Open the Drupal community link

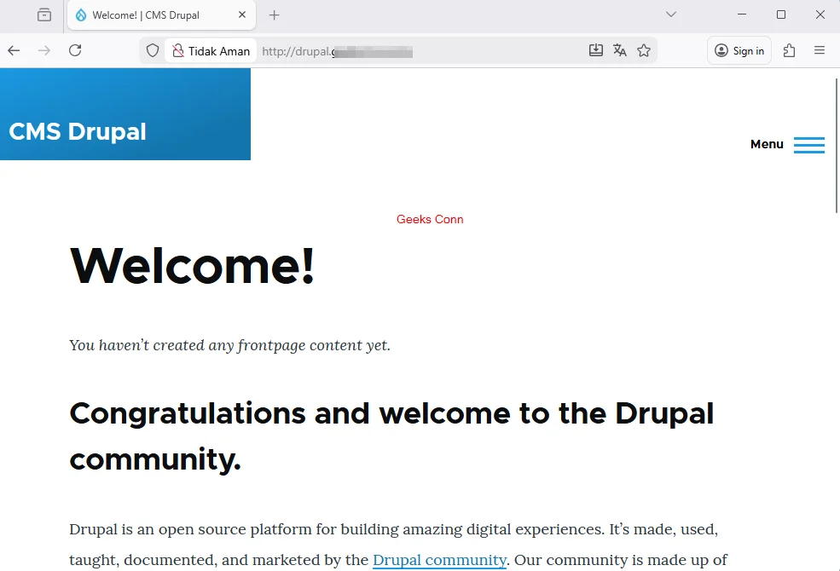(439, 560)
